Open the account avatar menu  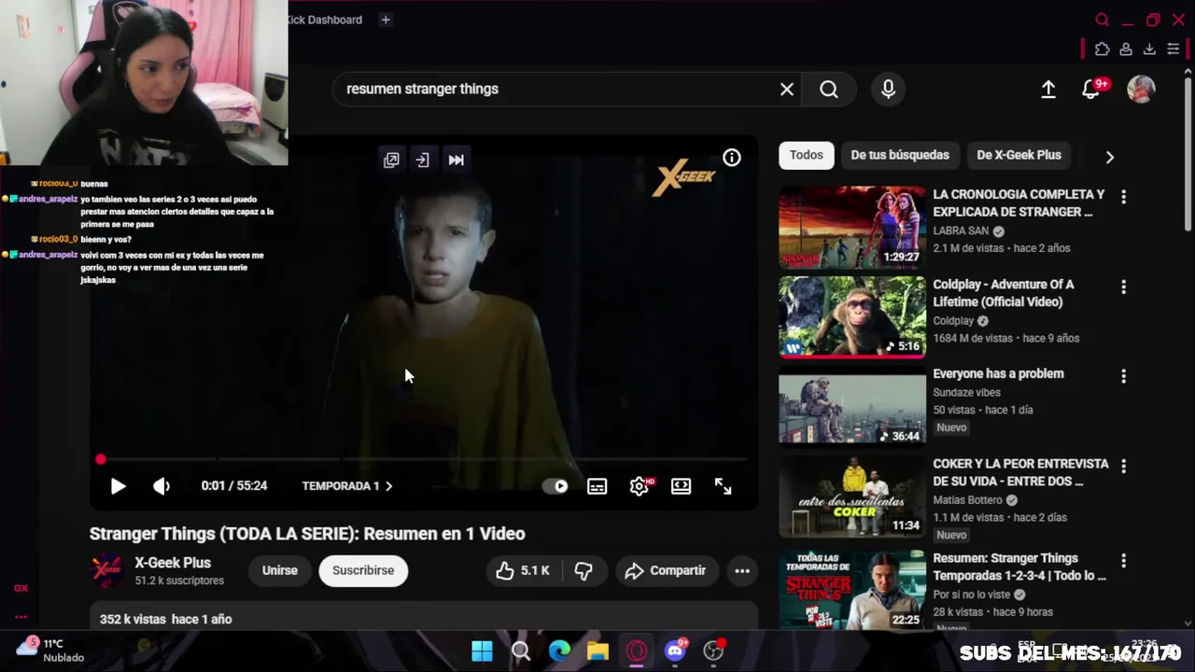pos(1141,89)
